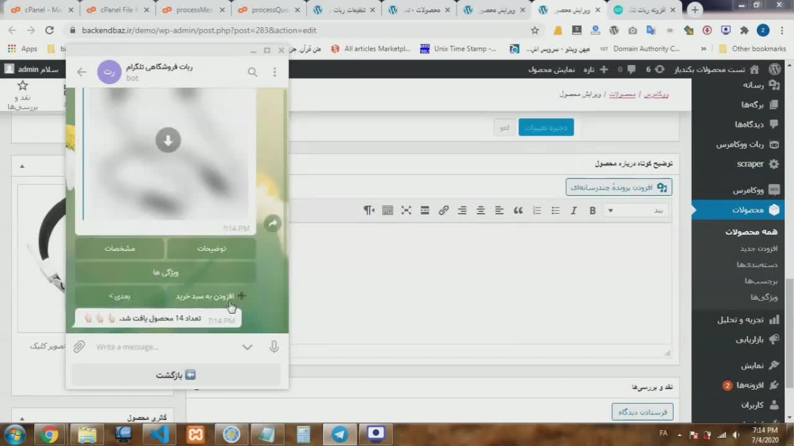Image resolution: width=794 pixels, height=446 pixels.
Task: Click the Telegram forward arrow beside photo
Action: coord(272,224)
